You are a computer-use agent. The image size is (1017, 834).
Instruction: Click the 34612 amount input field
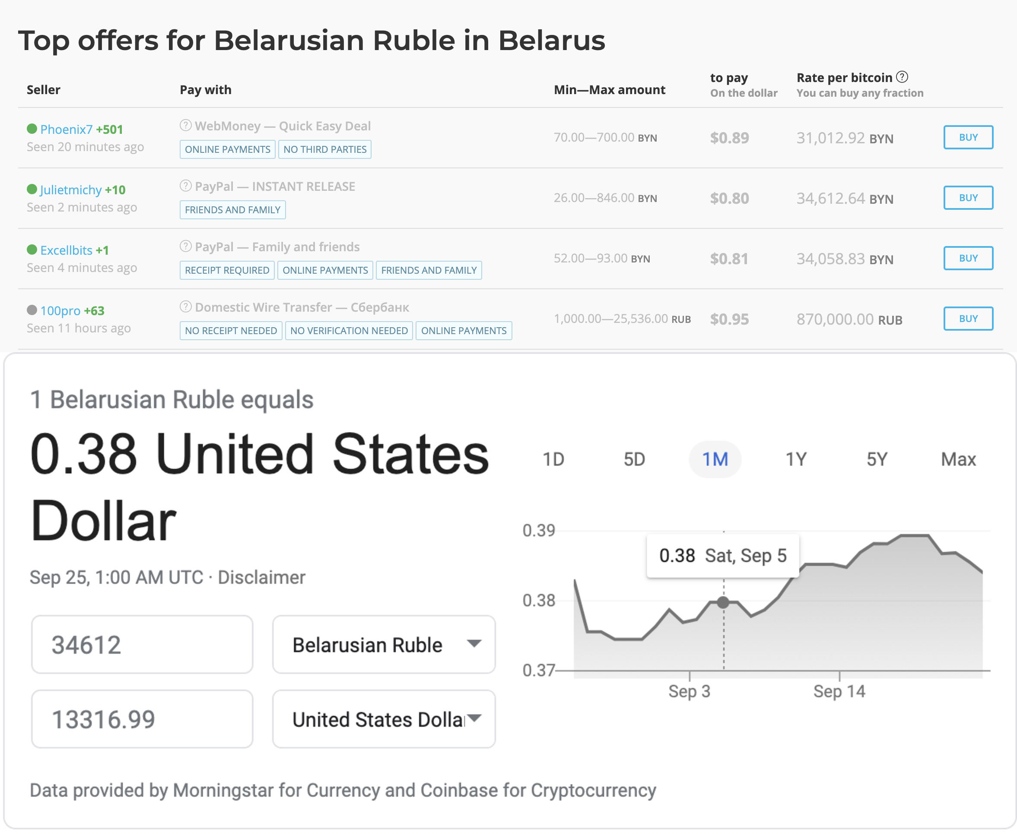[x=142, y=644]
